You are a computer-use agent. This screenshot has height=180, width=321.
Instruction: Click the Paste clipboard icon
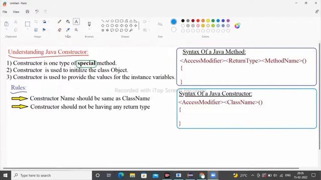(7, 24)
